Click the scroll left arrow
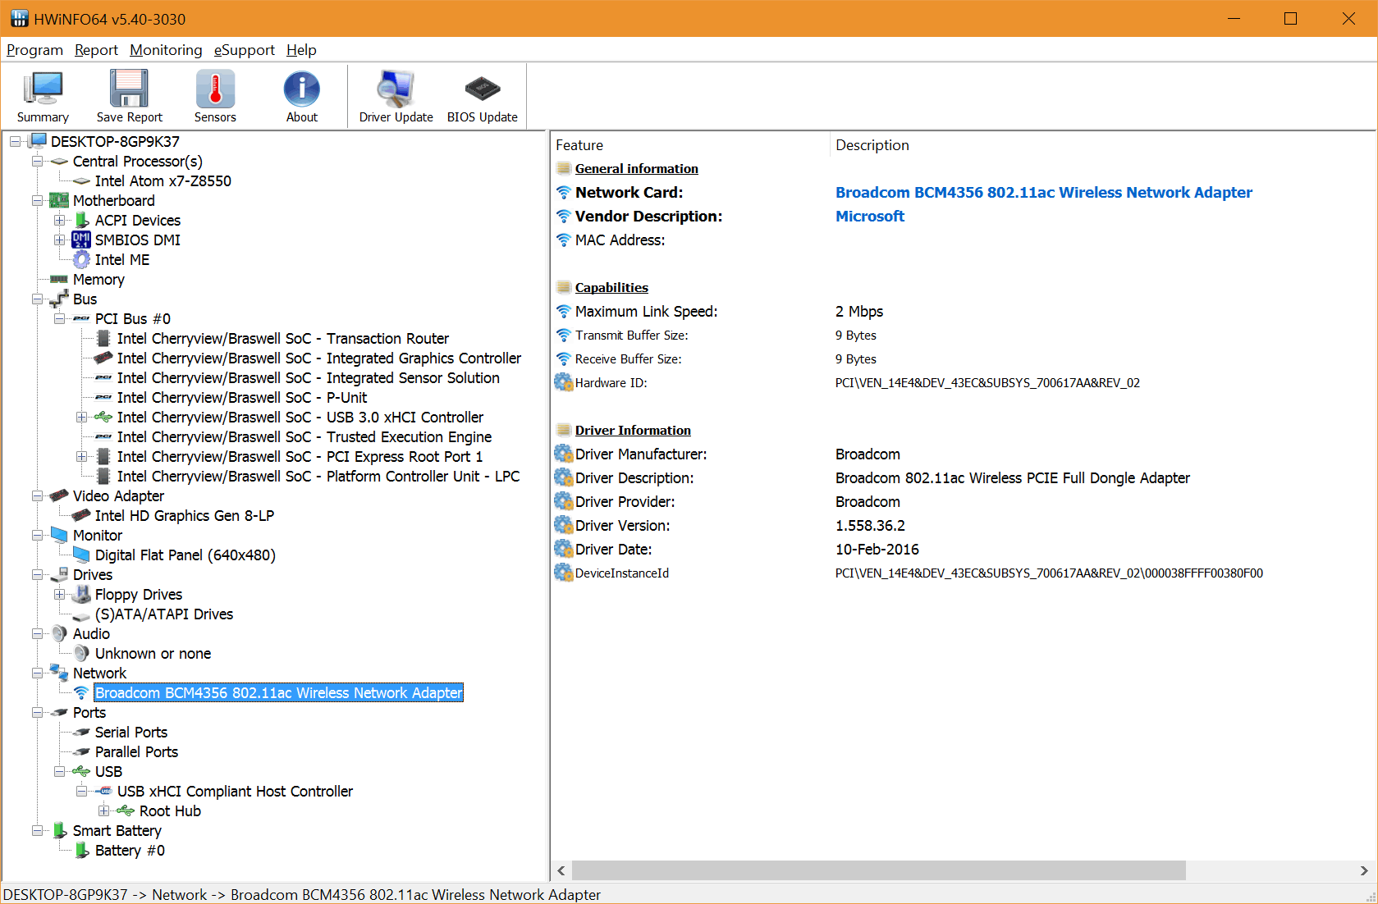 (561, 870)
